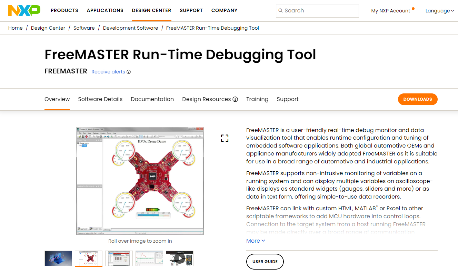458x273 pixels.
Task: Open the Products menu
Action: (64, 10)
